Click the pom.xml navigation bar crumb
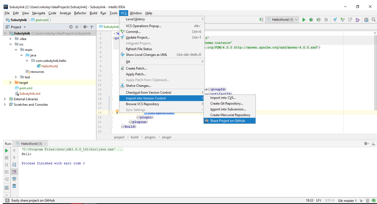Image resolution: width=377 pixels, height=204 pixels. point(40,20)
